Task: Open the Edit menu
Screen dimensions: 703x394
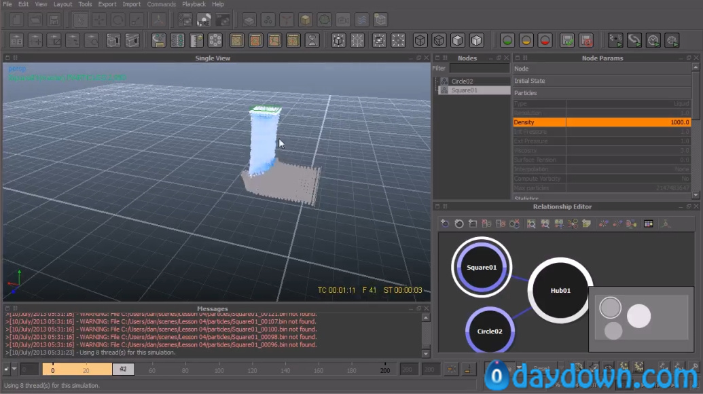Action: click(x=23, y=4)
